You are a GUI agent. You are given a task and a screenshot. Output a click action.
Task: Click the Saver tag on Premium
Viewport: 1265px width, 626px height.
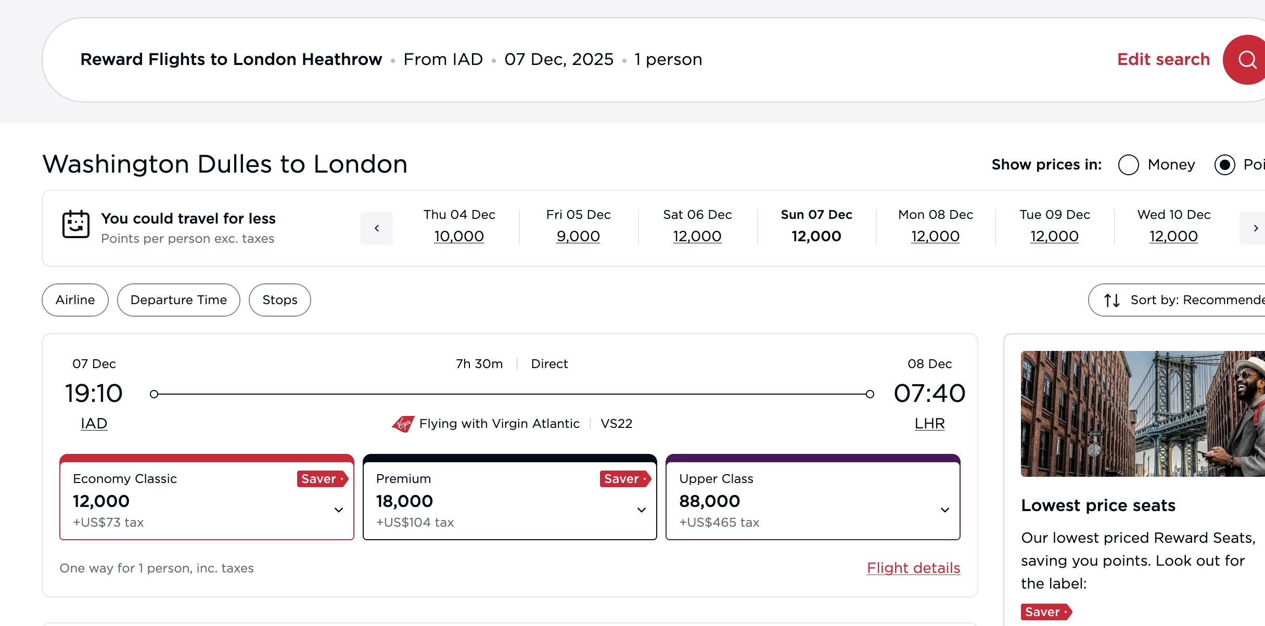[x=625, y=479]
